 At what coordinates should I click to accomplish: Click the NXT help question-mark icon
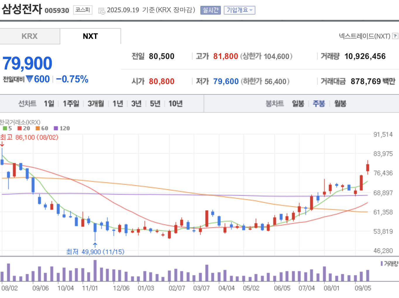point(395,36)
